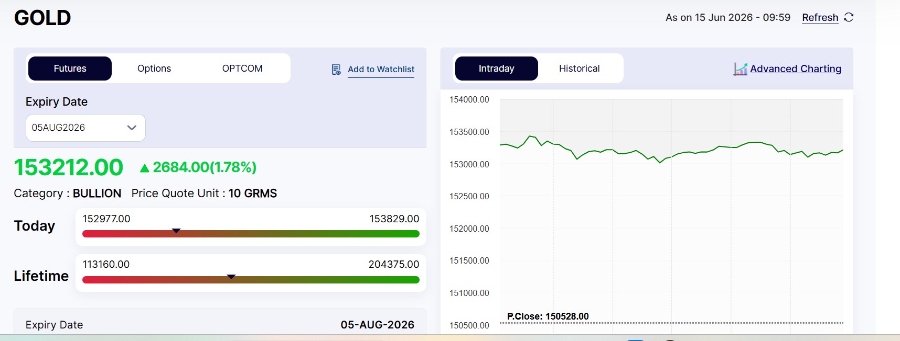The image size is (900, 341).
Task: Click the 153500.00 y-axis label
Action: pyautogui.click(x=469, y=132)
